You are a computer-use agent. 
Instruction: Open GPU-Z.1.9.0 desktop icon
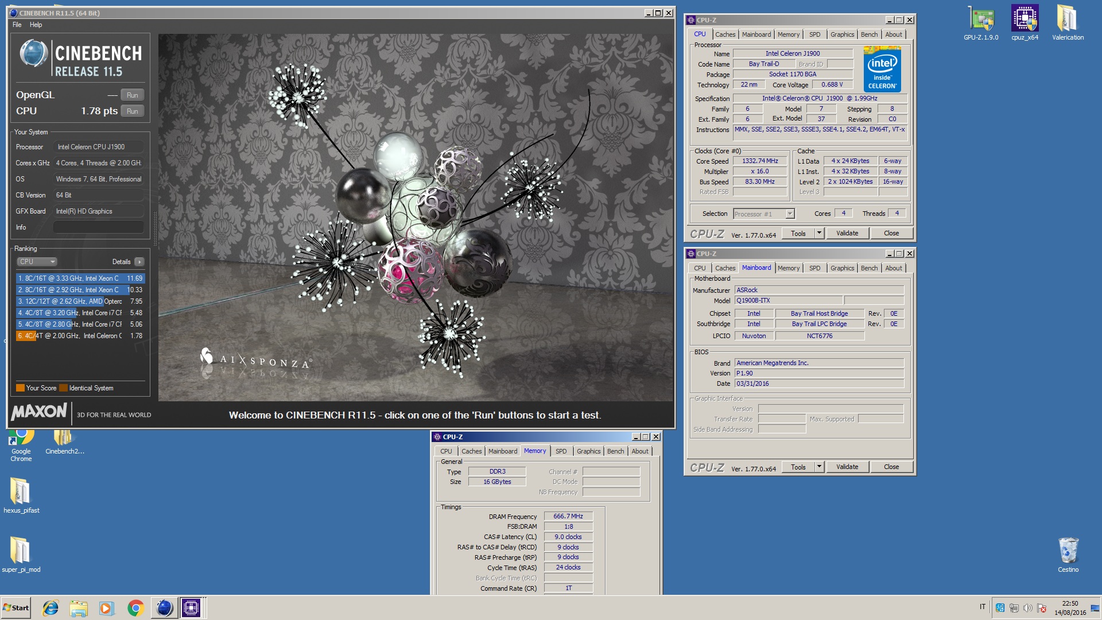coord(981,23)
